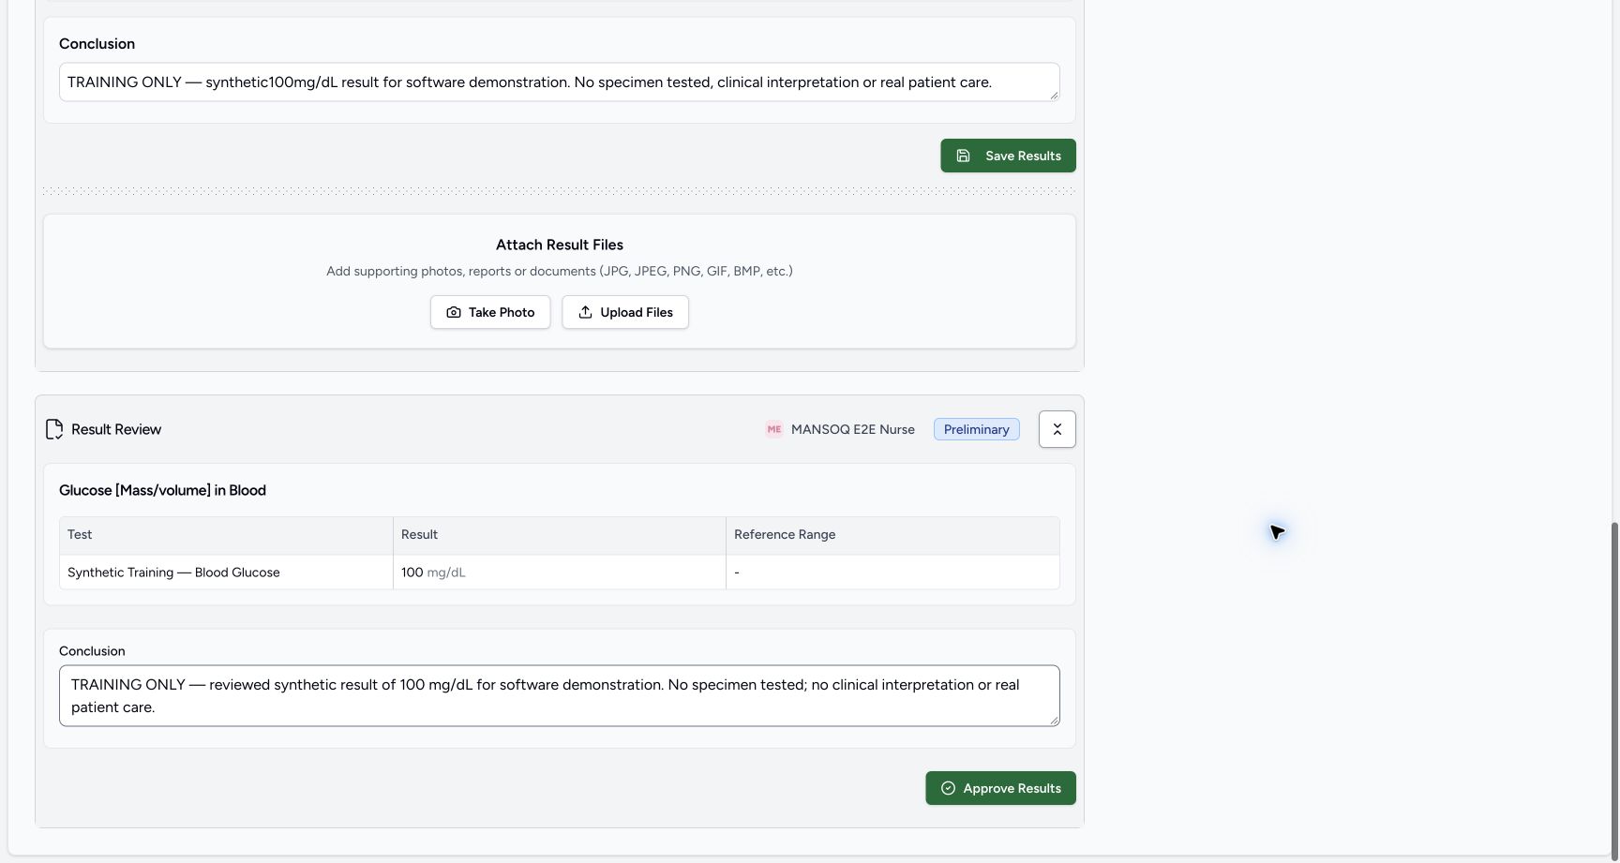Screen dimensions: 1620x863
Task: Click the Attach Result Files heading
Action: (x=560, y=245)
